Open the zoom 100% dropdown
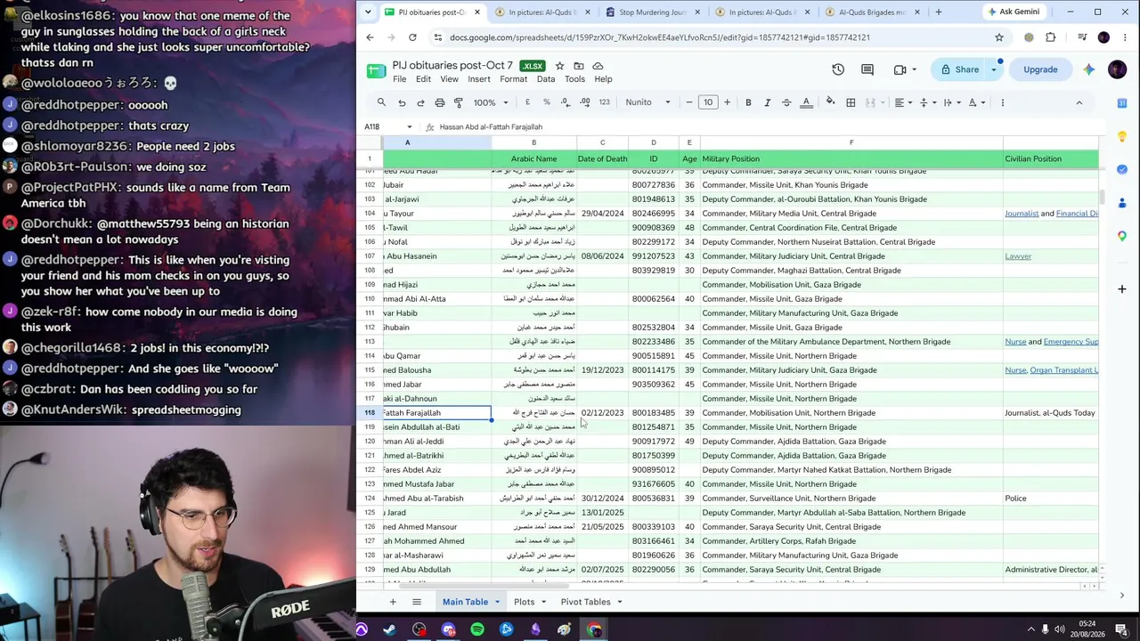The height and width of the screenshot is (641, 1140). coord(490,102)
